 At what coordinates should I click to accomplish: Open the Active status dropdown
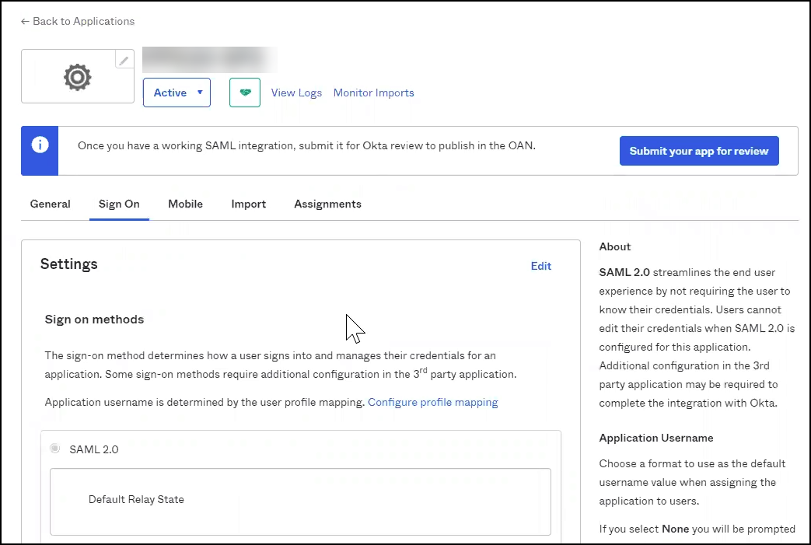point(177,93)
